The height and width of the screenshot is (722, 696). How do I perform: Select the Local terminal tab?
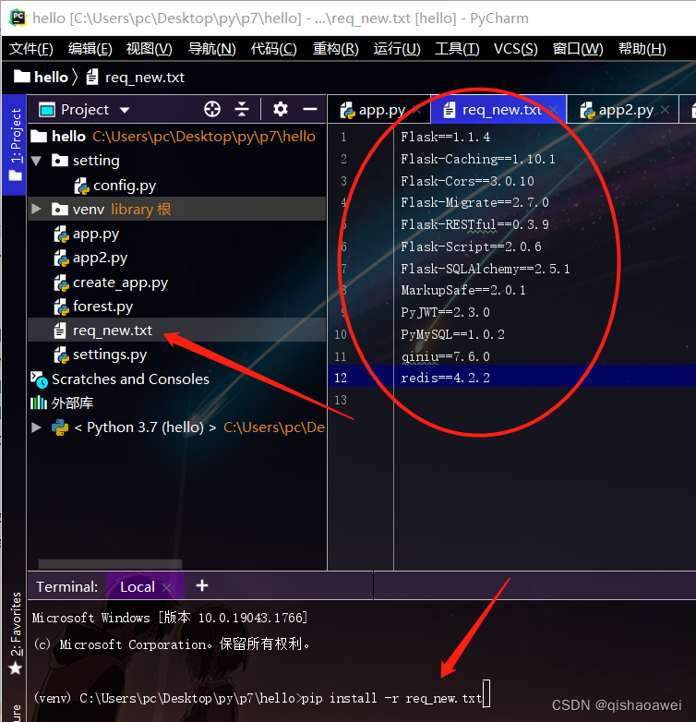click(145, 586)
